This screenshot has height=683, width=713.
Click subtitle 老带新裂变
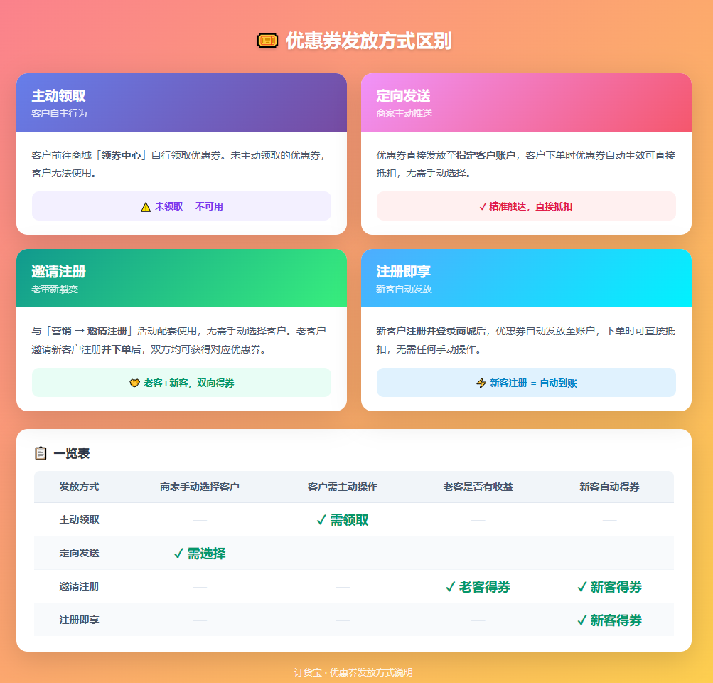pos(55,289)
